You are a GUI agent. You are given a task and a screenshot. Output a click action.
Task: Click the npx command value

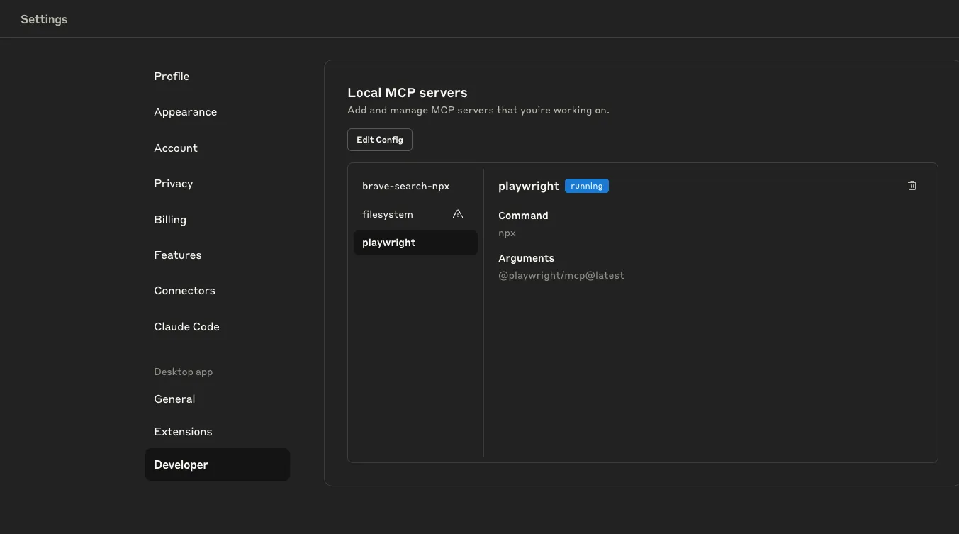507,233
